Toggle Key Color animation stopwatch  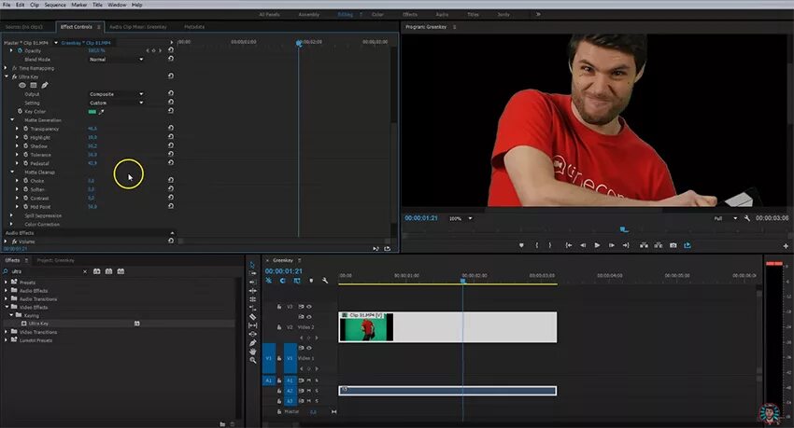click(x=20, y=111)
